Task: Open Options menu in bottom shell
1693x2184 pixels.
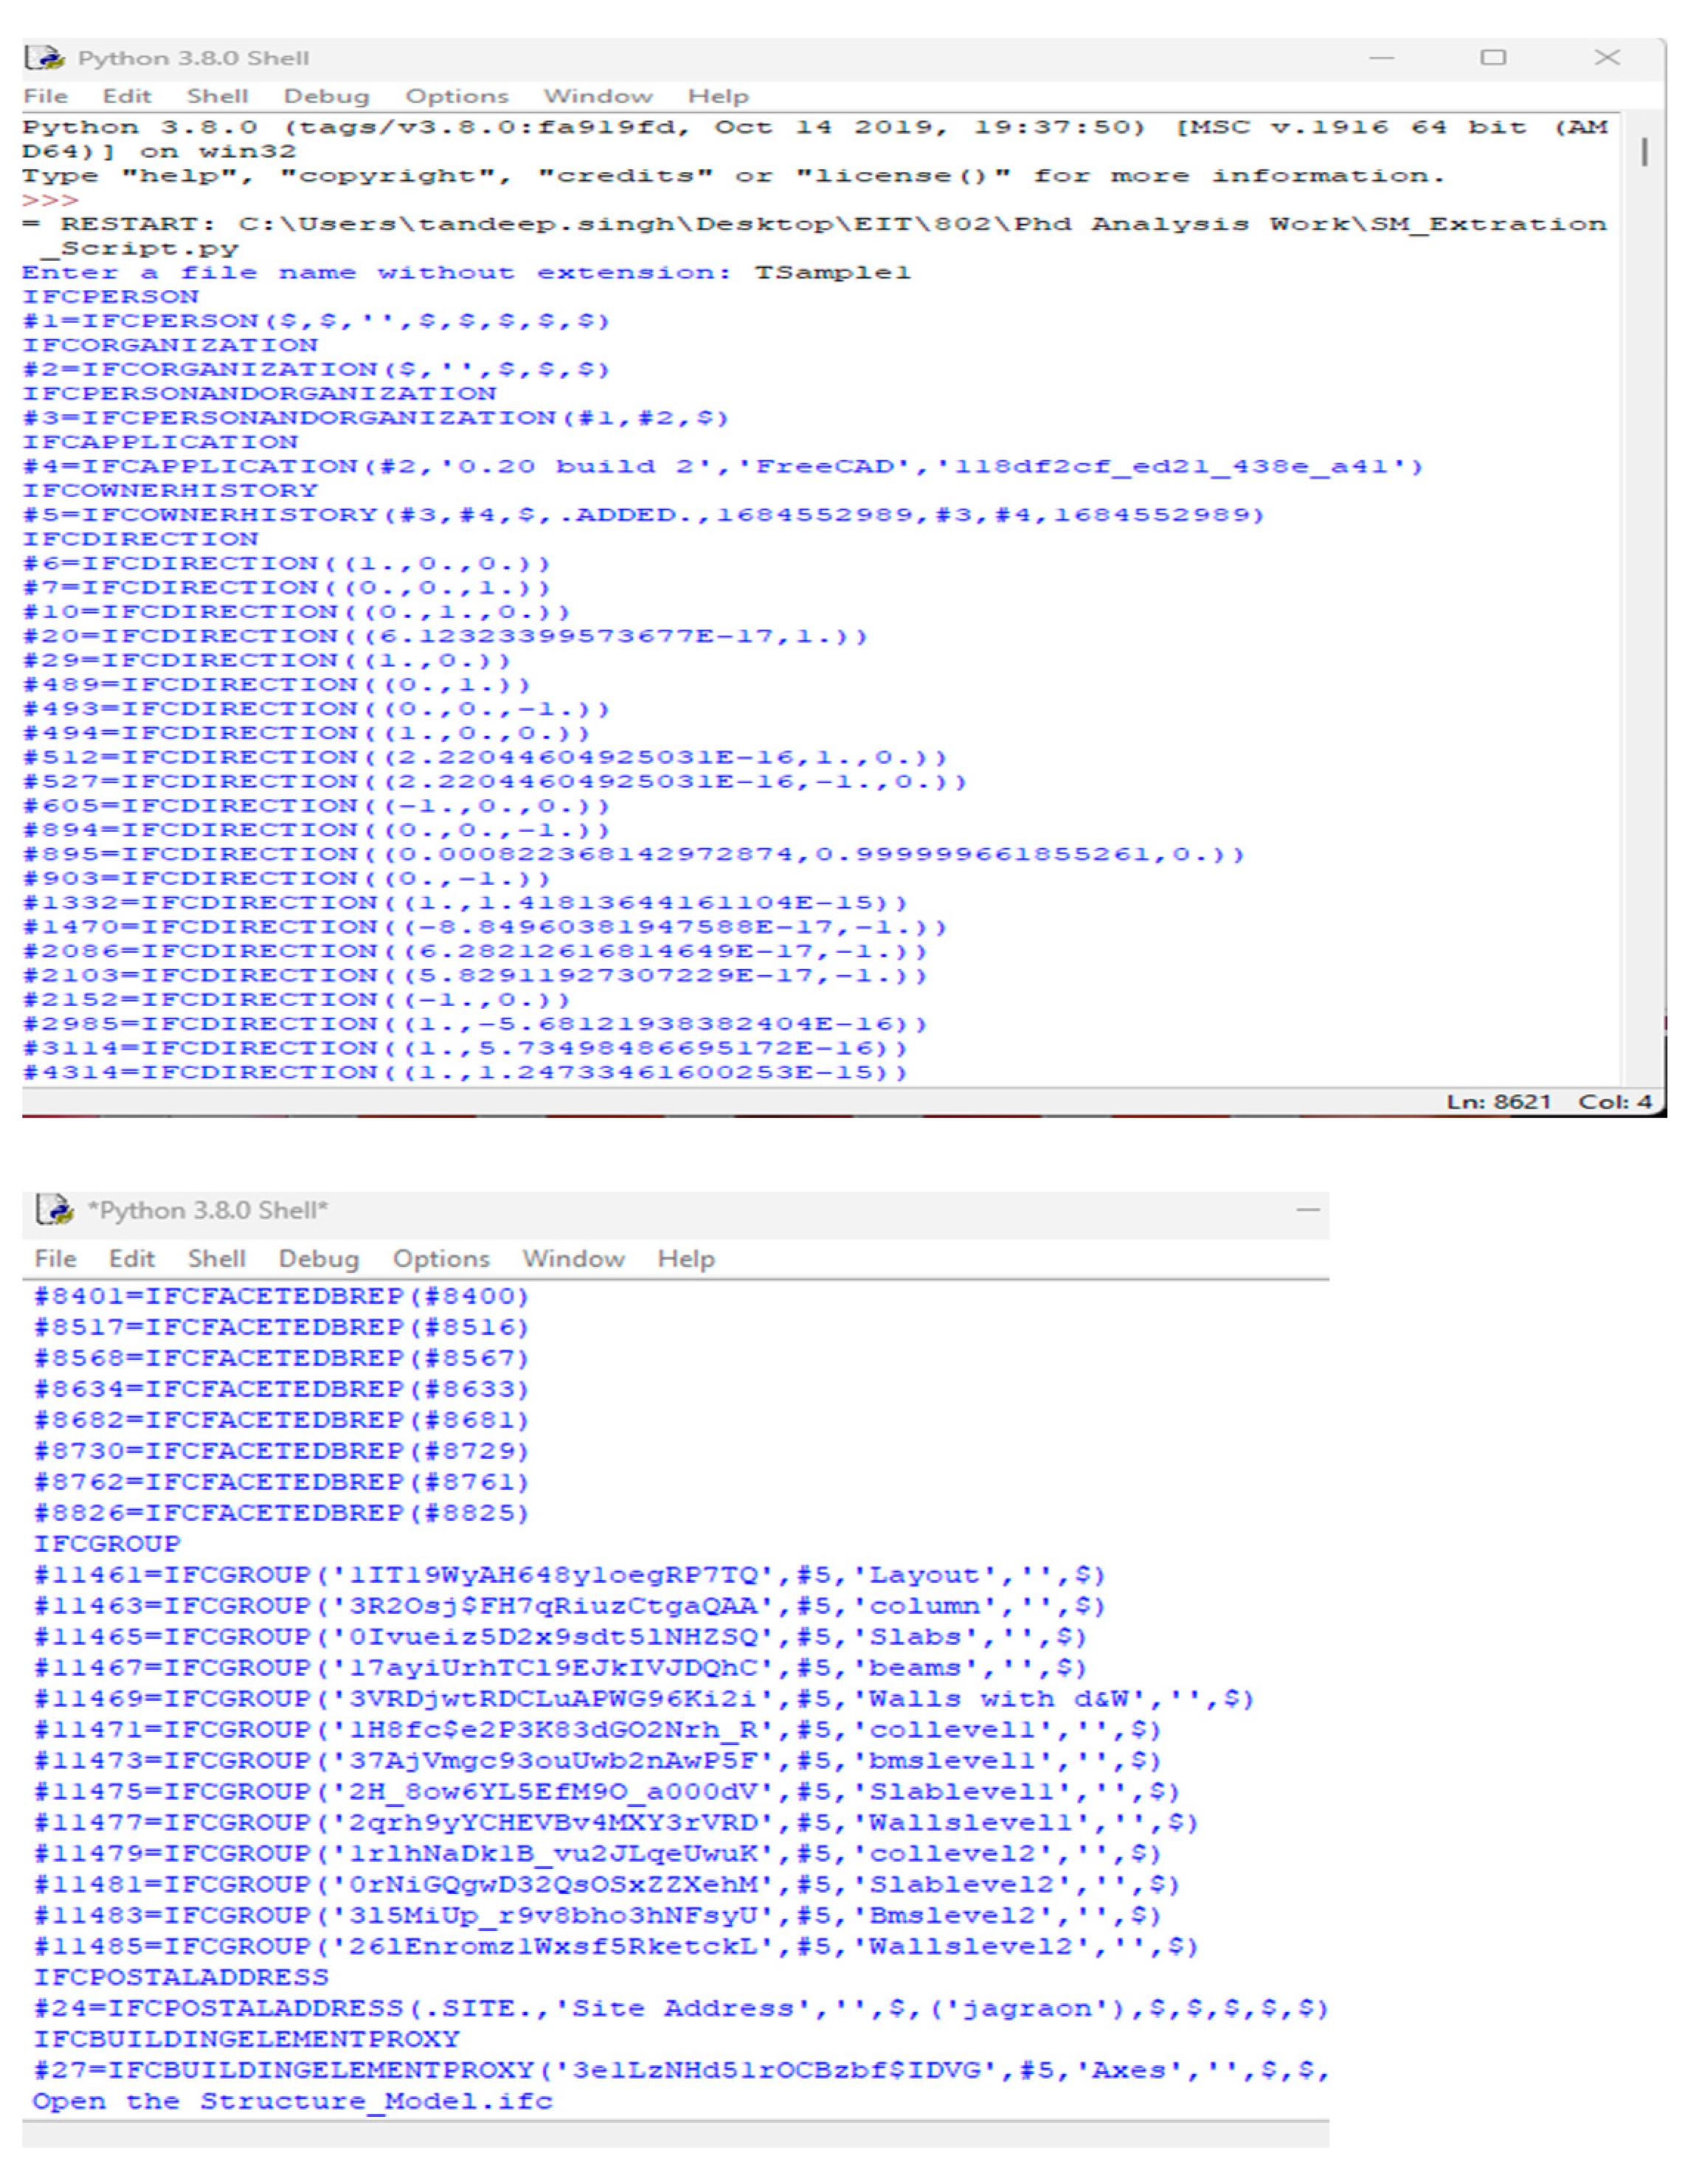Action: pyautogui.click(x=441, y=1259)
